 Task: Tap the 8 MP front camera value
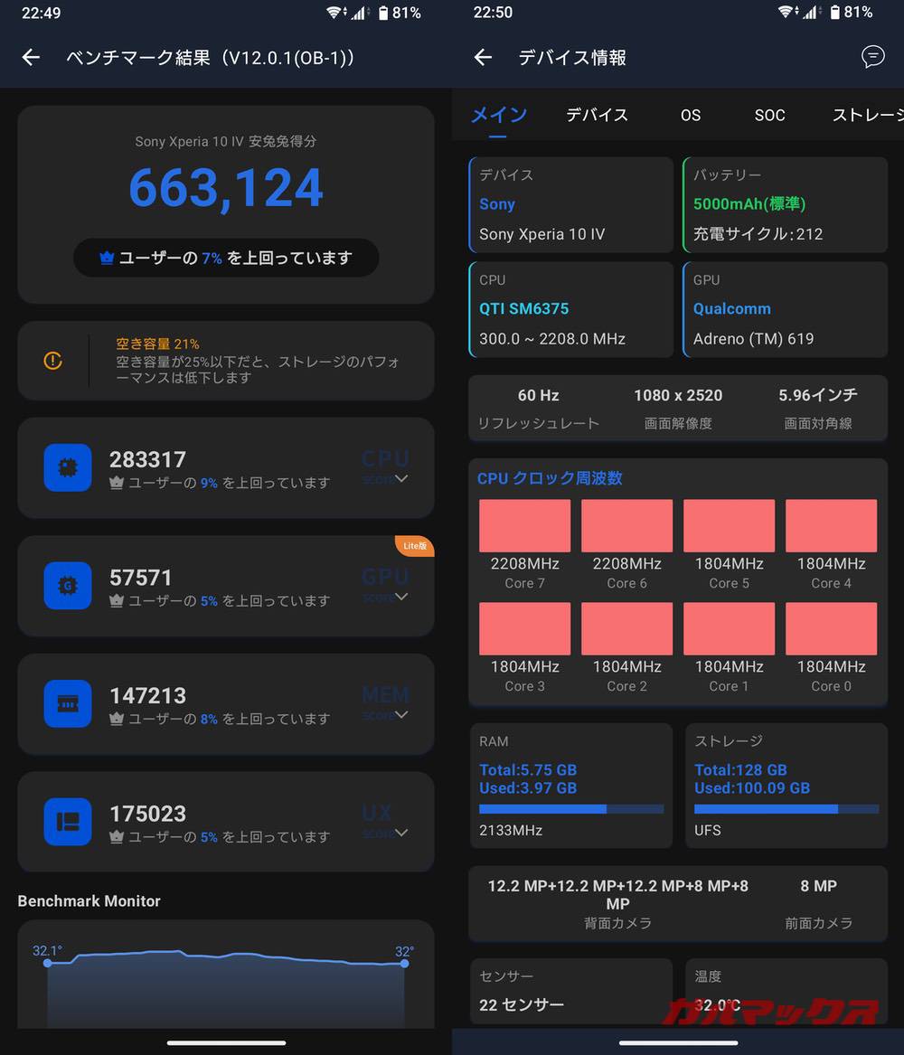819,886
